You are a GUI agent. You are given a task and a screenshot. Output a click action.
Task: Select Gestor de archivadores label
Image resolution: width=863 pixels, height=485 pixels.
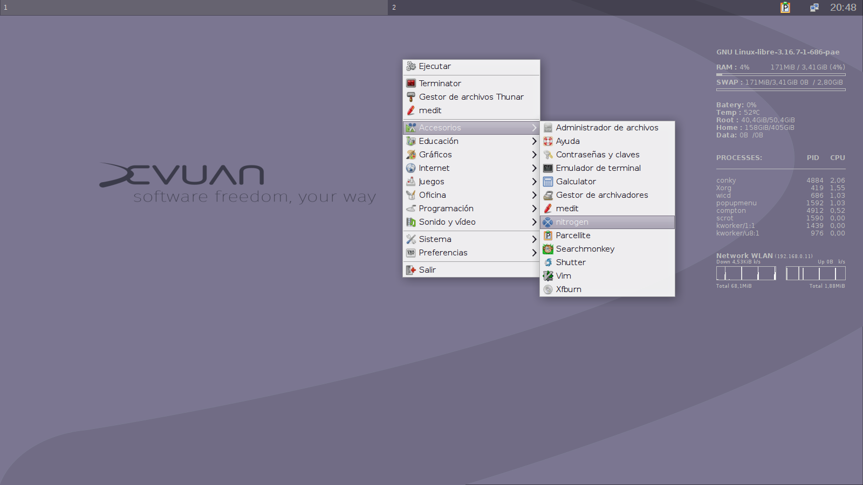pos(602,195)
